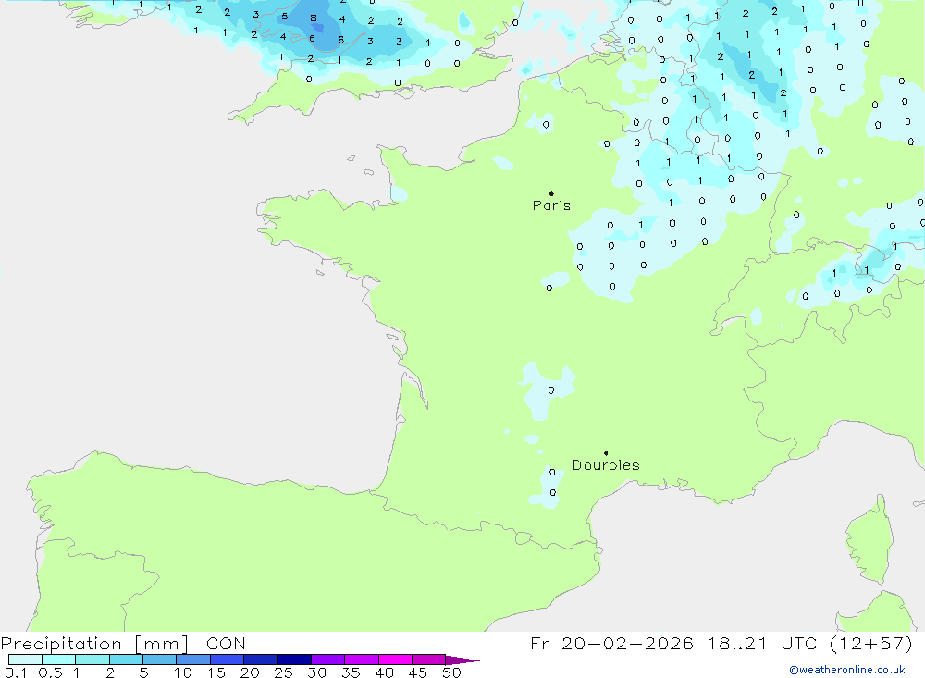This screenshot has width=925, height=678.
Task: Click the legend value label 50
Action: [x=451, y=672]
